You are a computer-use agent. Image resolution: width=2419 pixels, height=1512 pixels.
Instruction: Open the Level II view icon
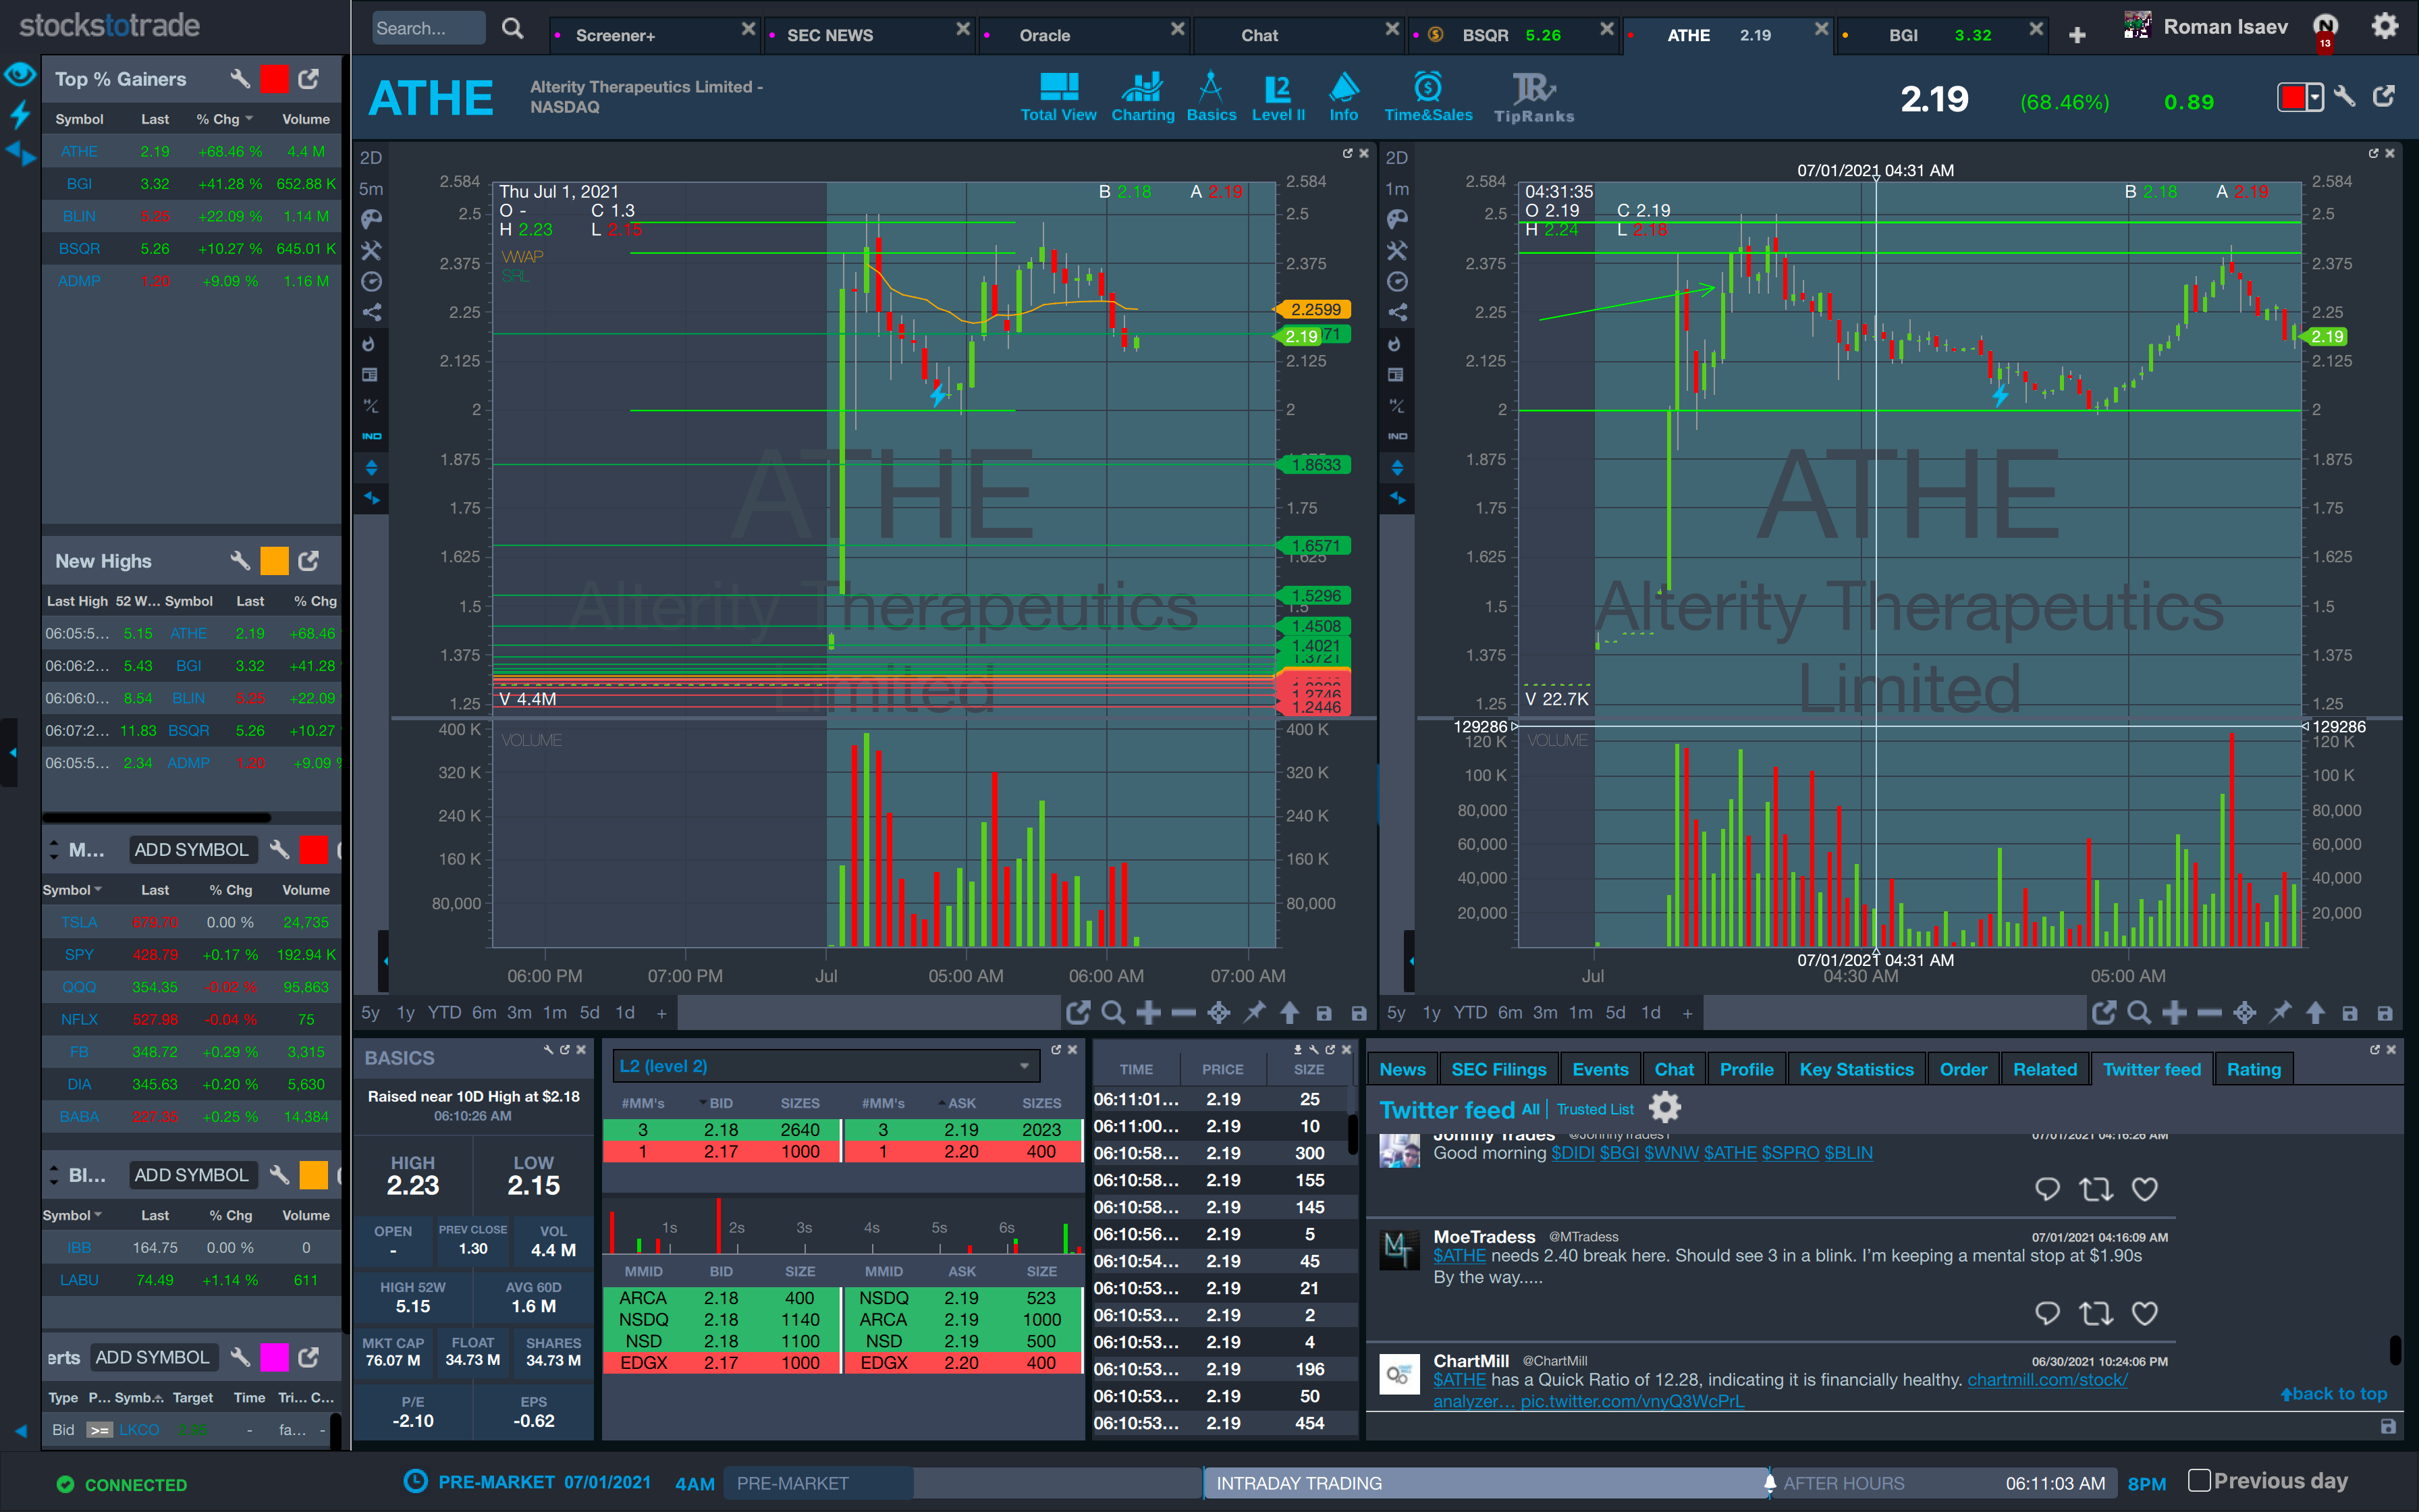pos(1278,90)
